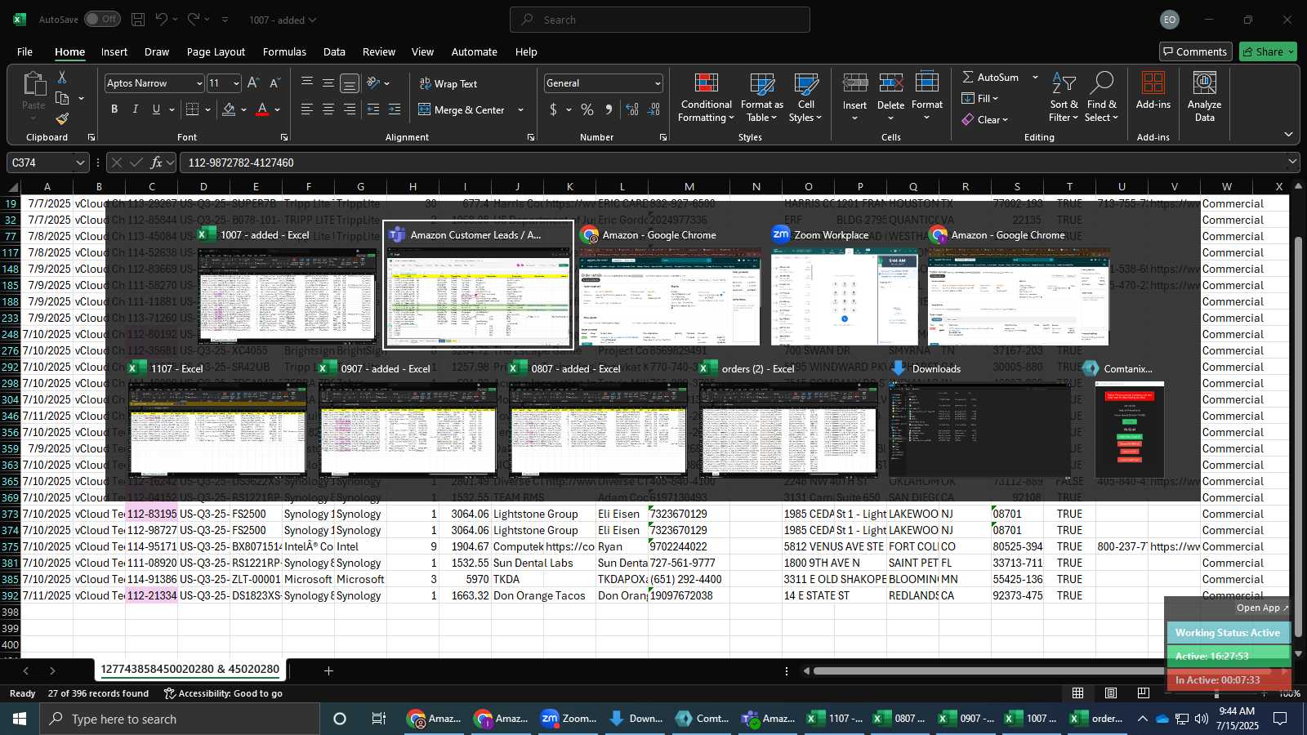
Task: Click the Comments button
Action: tap(1194, 51)
